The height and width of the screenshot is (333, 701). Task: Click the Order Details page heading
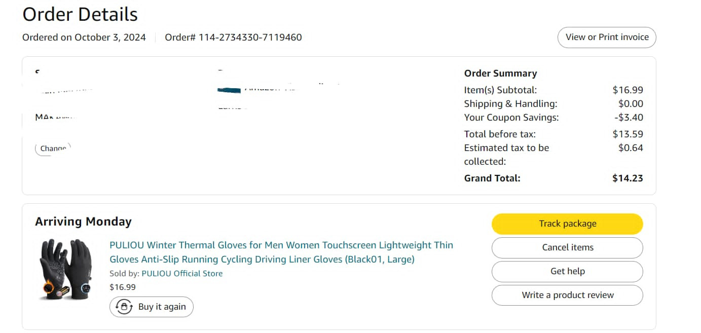pos(80,14)
